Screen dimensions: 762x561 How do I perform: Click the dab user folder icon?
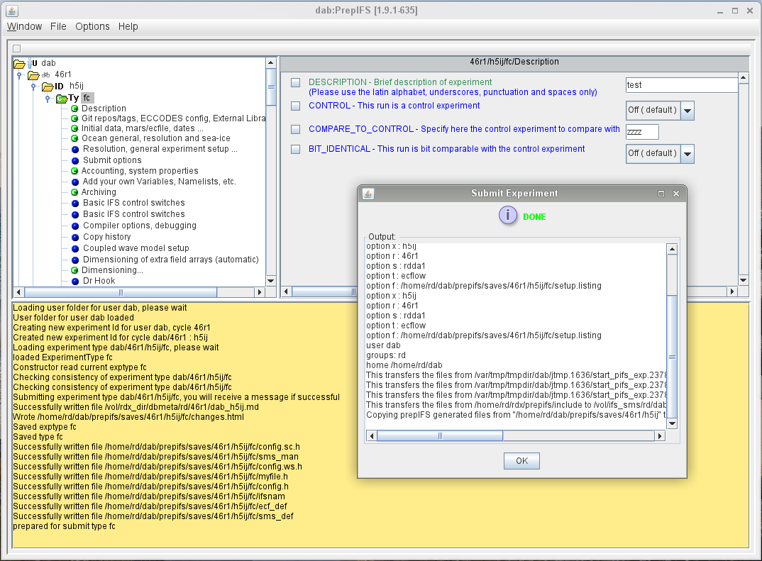19,64
